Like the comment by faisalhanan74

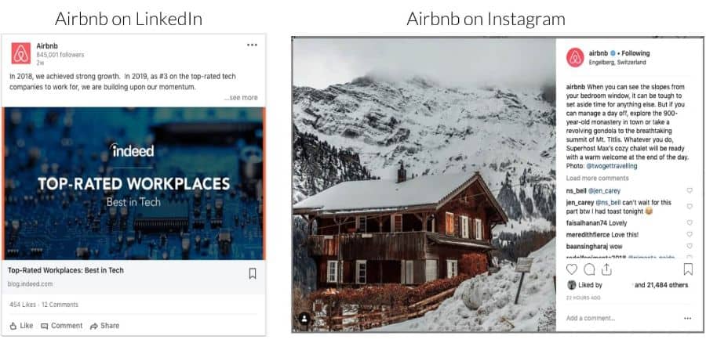click(690, 222)
